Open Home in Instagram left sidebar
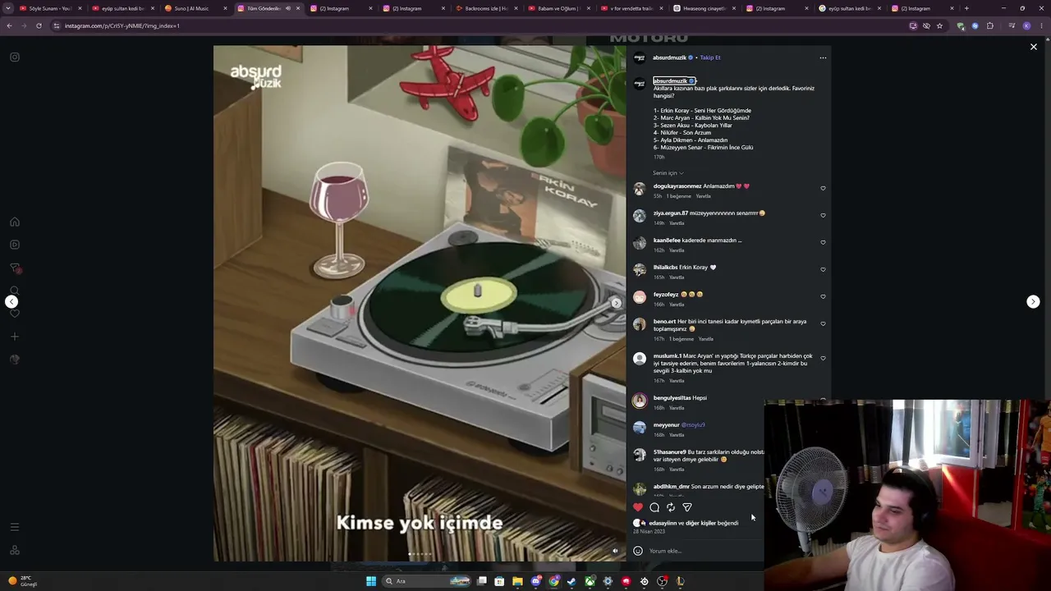 click(x=15, y=222)
